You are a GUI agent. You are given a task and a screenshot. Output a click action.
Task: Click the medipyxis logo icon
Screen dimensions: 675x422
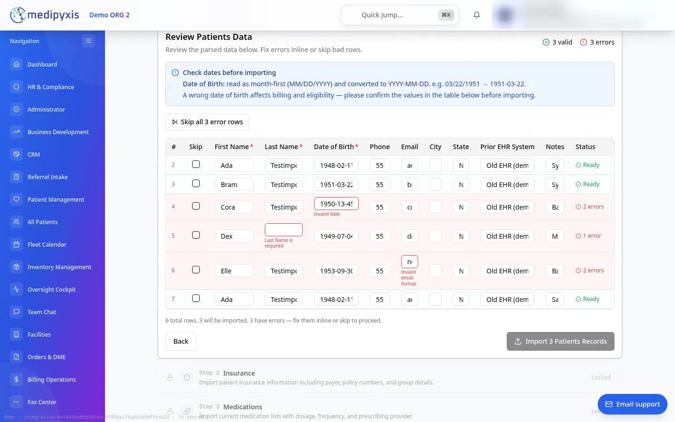click(x=18, y=15)
